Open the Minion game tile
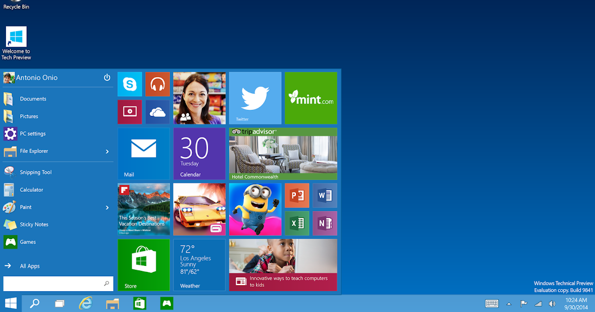Viewport: 595px width, 312px height. [255, 209]
